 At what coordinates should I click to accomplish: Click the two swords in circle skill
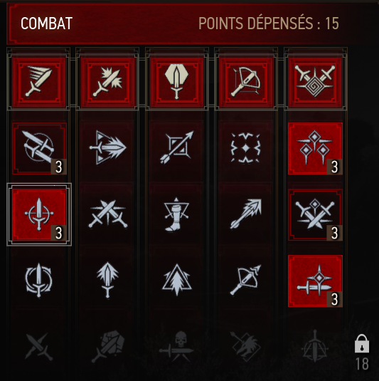tap(39, 148)
